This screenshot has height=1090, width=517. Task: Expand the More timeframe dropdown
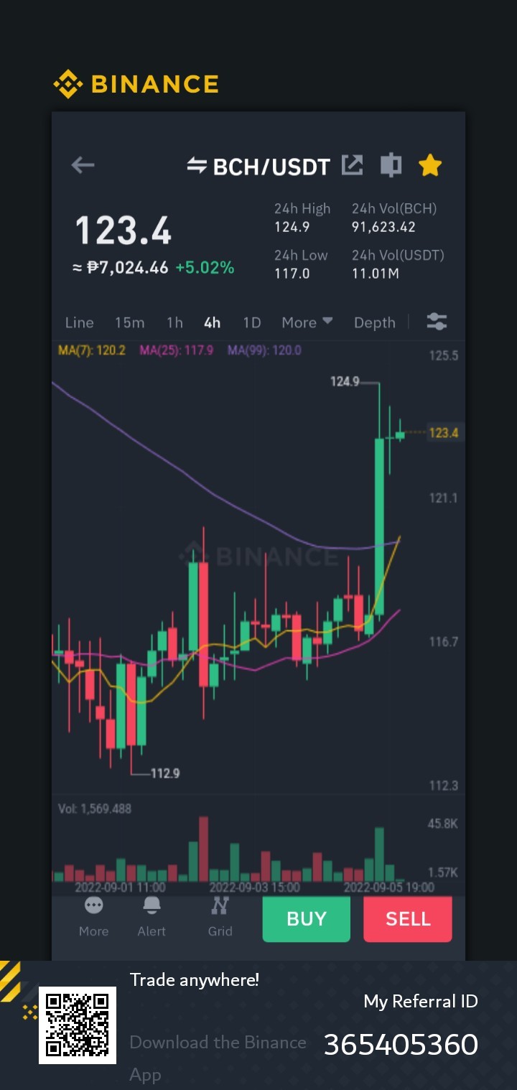[x=307, y=322]
